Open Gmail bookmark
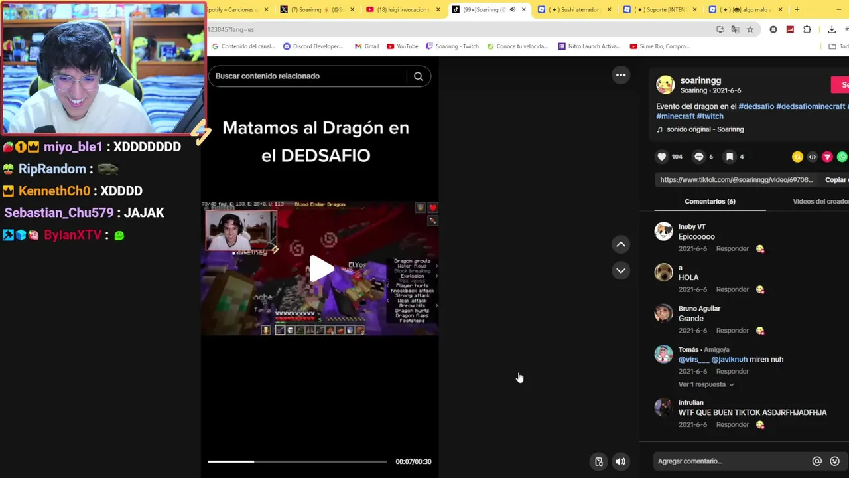This screenshot has width=849, height=478. [x=367, y=46]
